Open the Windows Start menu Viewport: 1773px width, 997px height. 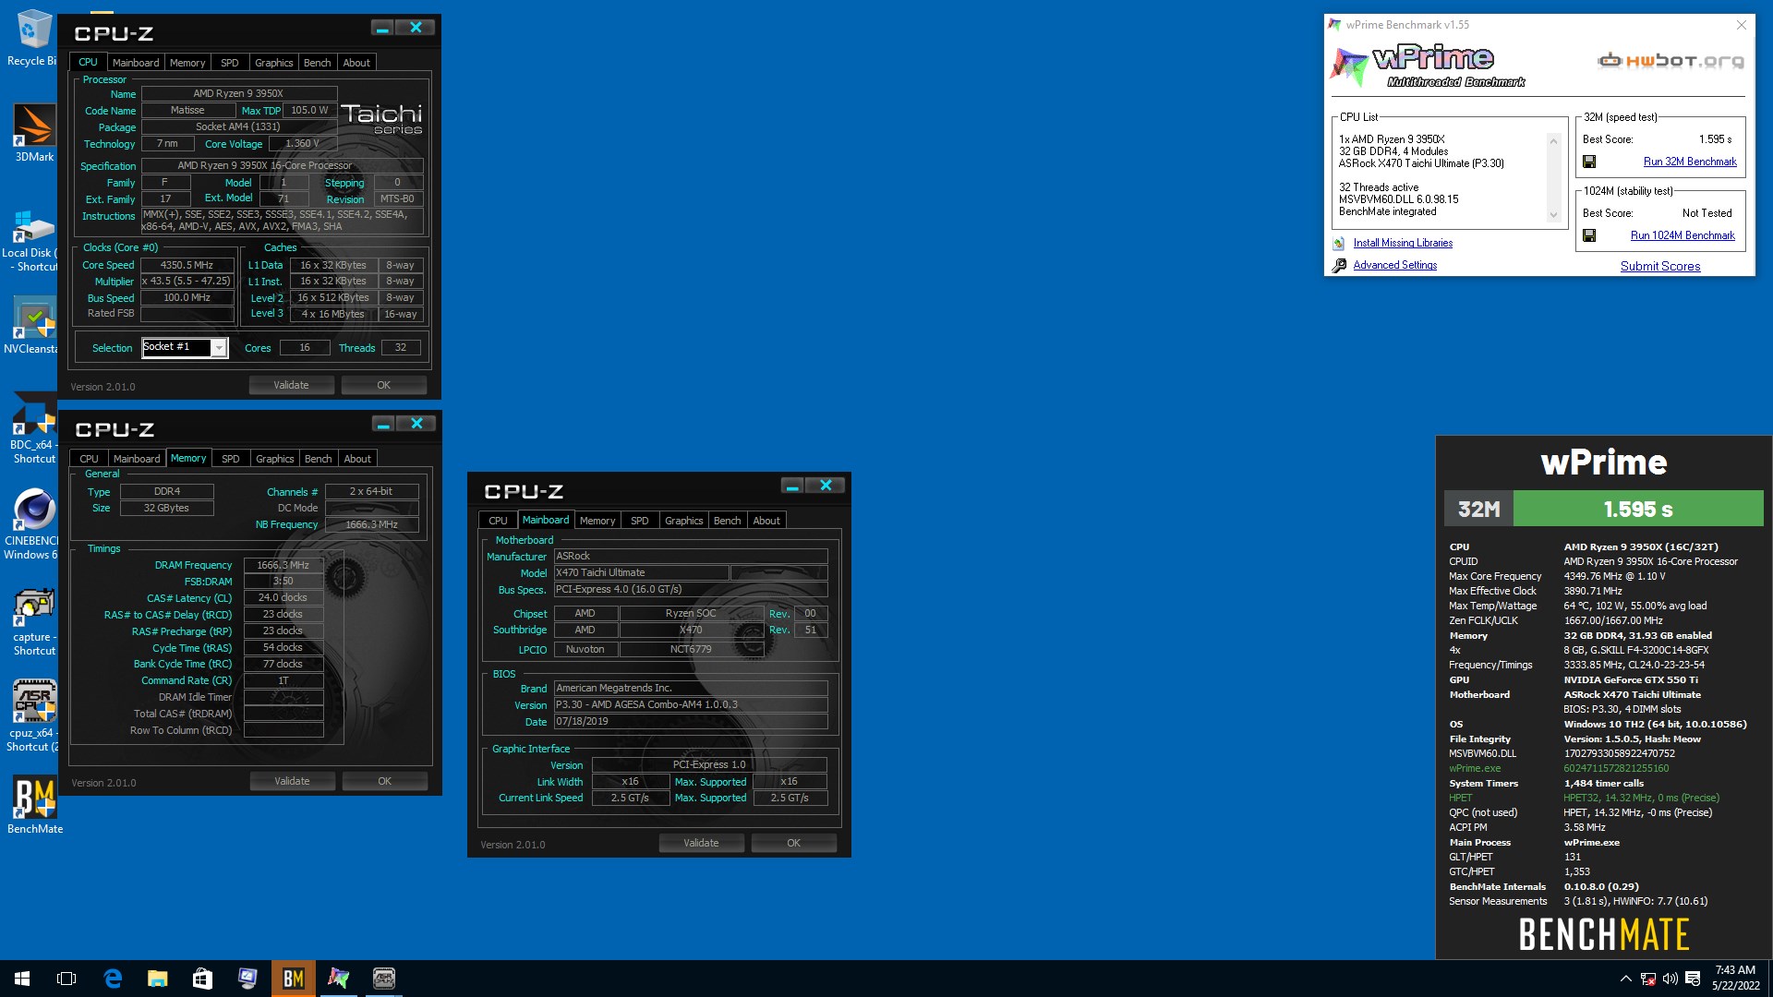pyautogui.click(x=22, y=979)
